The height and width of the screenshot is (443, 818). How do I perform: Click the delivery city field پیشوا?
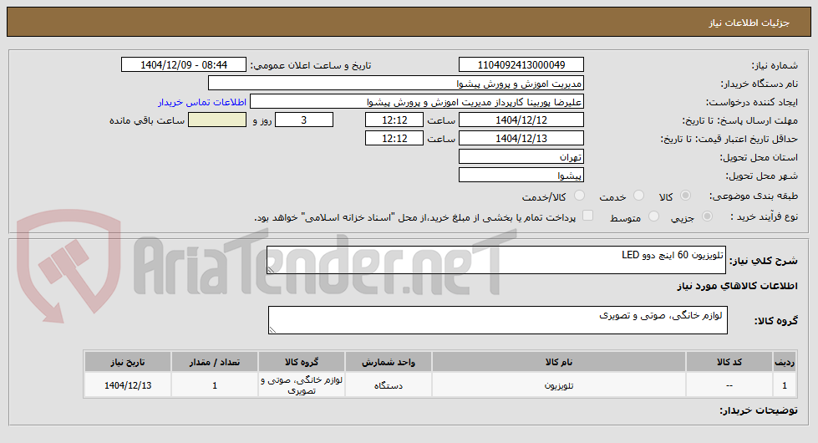521,175
